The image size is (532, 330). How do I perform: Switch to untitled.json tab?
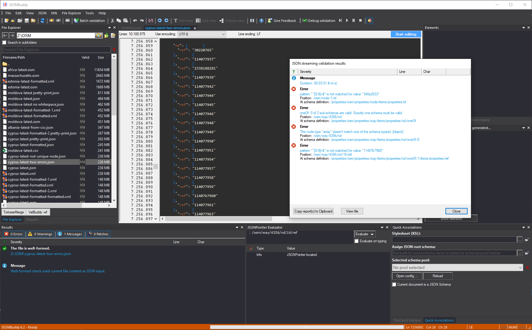[131, 28]
